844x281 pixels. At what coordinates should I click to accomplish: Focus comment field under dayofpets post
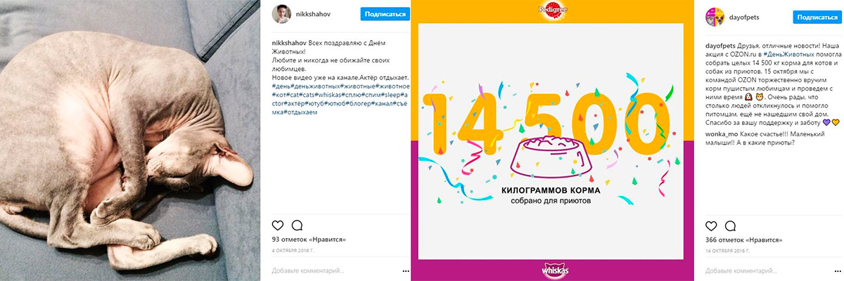point(765,270)
